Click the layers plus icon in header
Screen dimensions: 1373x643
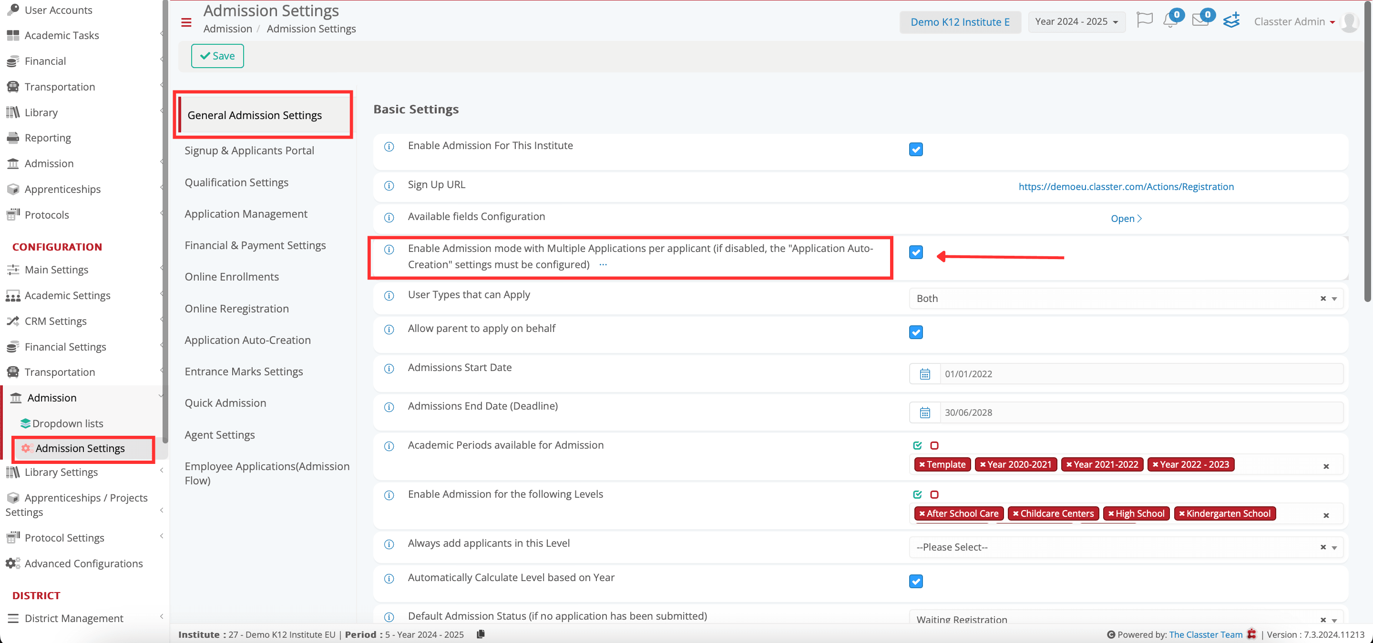[x=1231, y=20]
